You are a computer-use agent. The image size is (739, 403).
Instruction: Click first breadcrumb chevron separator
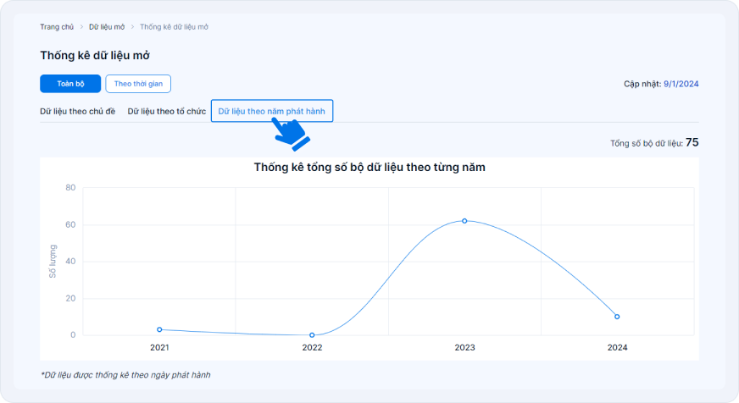pyautogui.click(x=81, y=27)
